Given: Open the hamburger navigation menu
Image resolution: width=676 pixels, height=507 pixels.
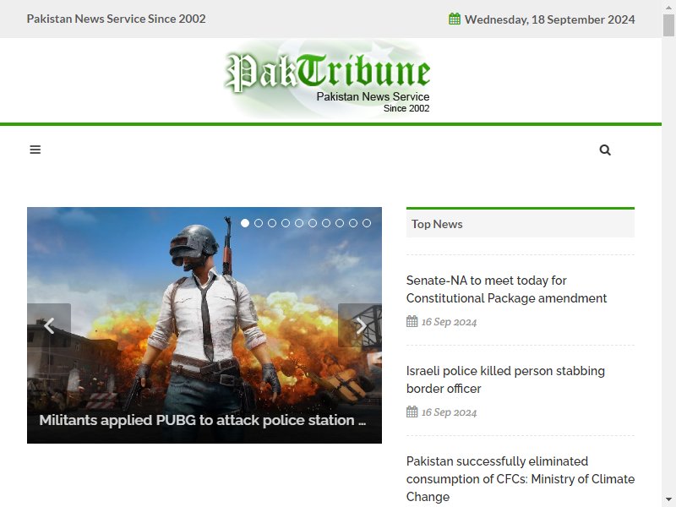Looking at the screenshot, I should click(x=35, y=150).
